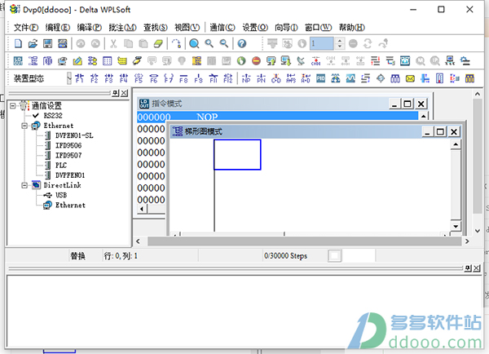Select DVPFEN01 in the tree
Image resolution: width=489 pixels, height=354 pixels.
pyautogui.click(x=70, y=175)
